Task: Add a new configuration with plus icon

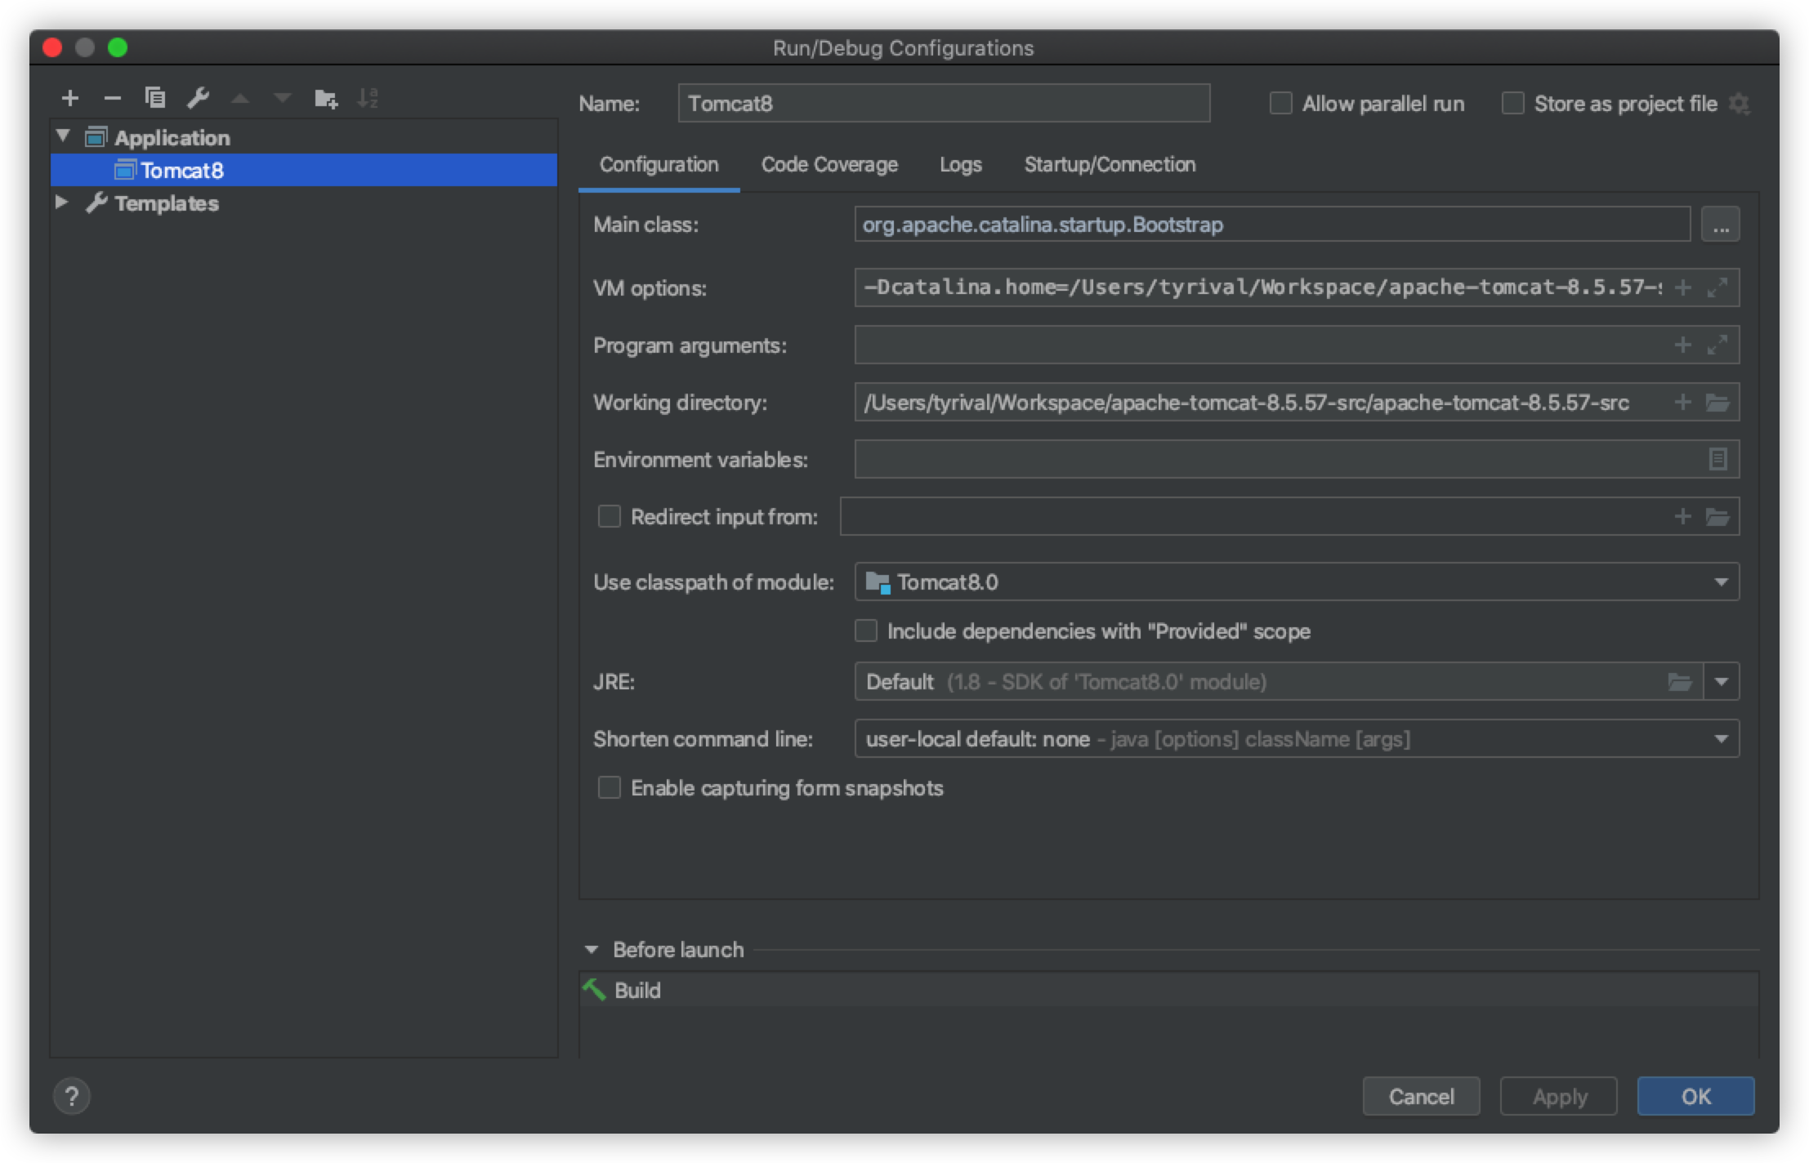Action: pyautogui.click(x=70, y=99)
